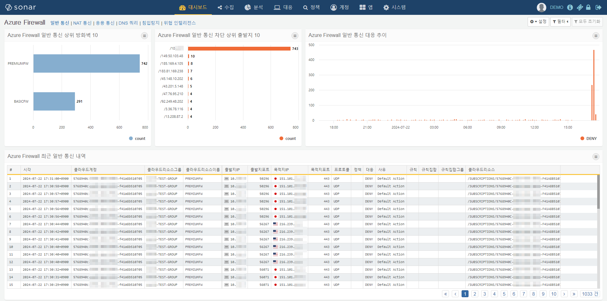Go to page 10
The image size is (607, 301).
click(554, 294)
